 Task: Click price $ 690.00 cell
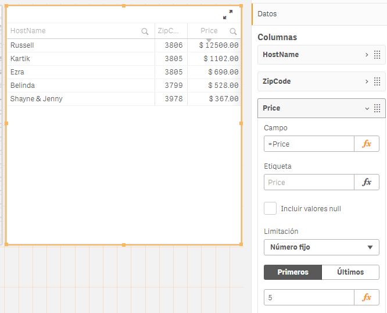(214, 72)
